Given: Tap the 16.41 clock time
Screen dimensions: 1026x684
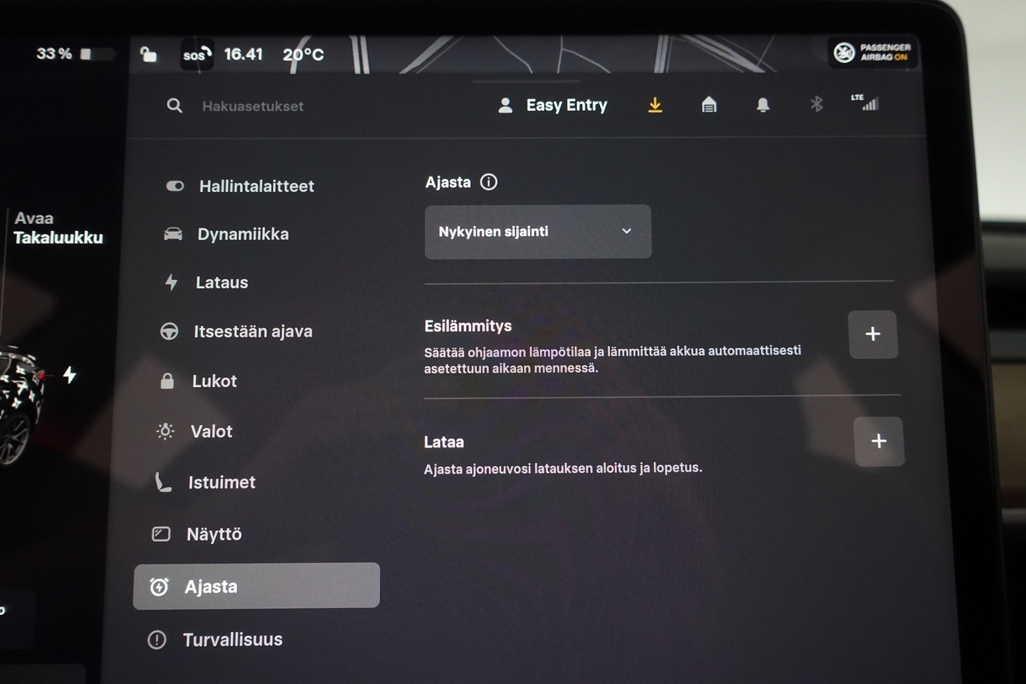Looking at the screenshot, I should (243, 54).
